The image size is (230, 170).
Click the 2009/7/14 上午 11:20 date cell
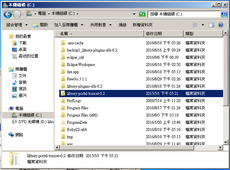163,101
